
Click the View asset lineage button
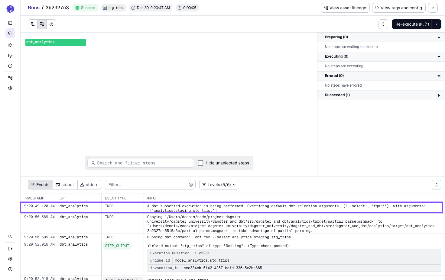tap(345, 8)
